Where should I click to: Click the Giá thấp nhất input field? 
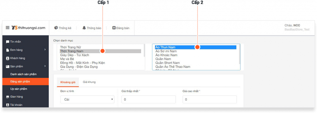pos(149,99)
